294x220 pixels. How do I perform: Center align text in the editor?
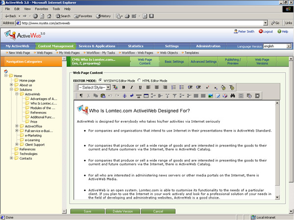(x=157, y=88)
